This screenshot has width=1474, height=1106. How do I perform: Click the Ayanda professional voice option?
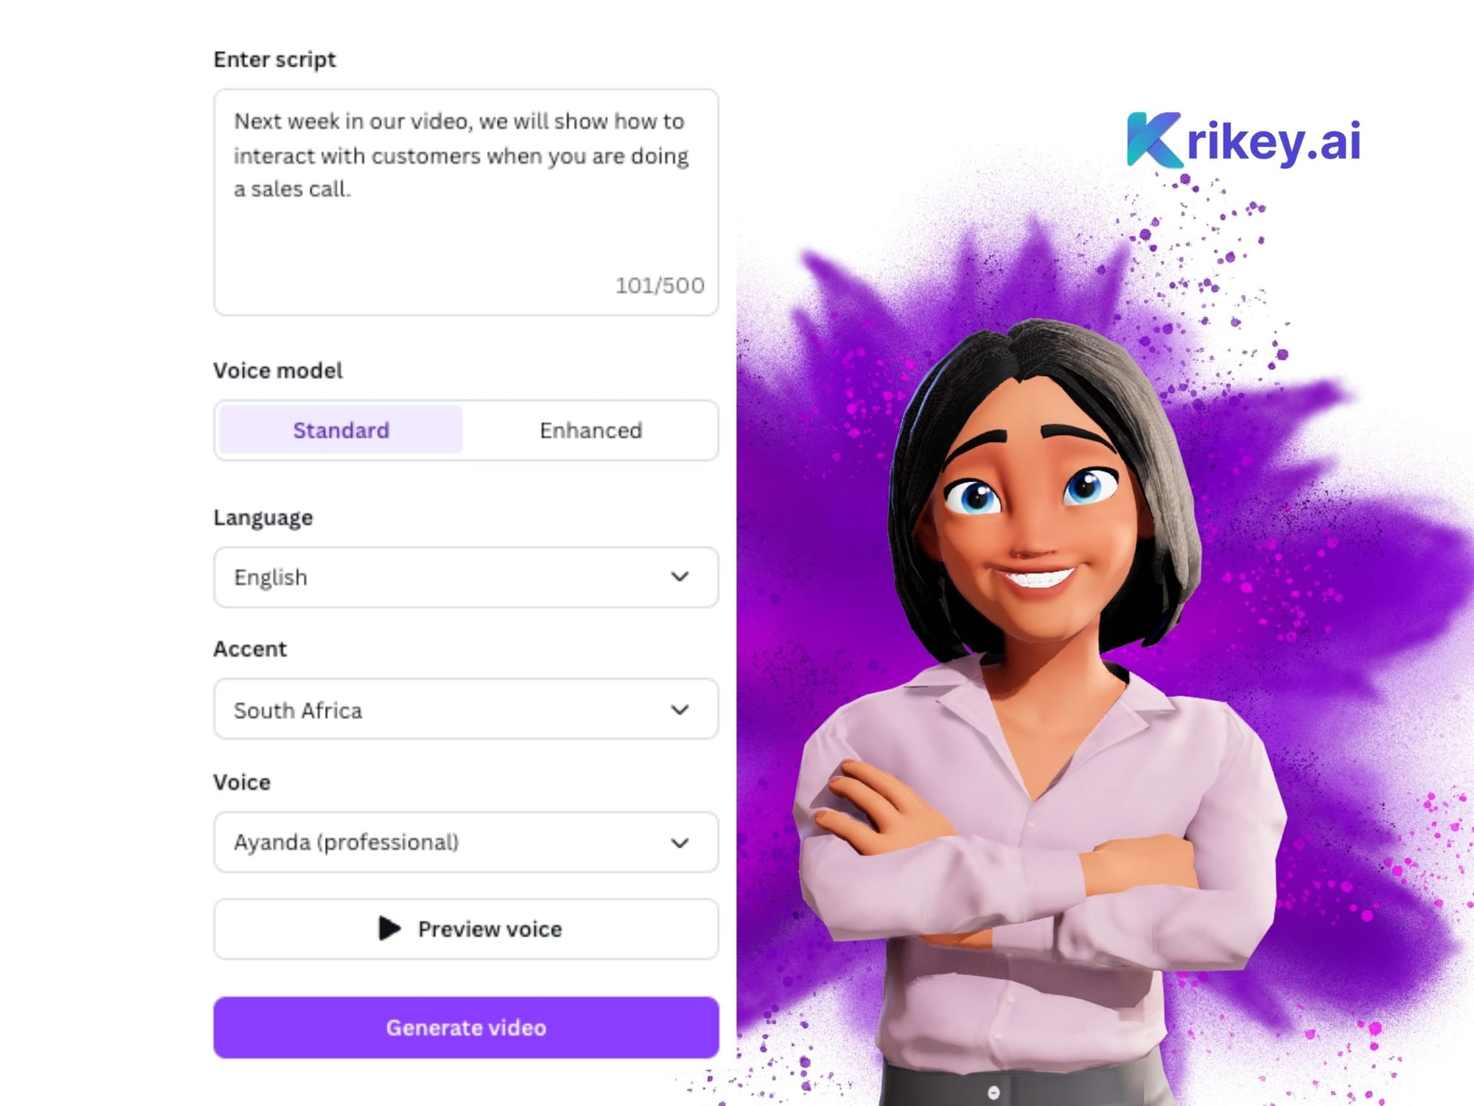tap(464, 842)
